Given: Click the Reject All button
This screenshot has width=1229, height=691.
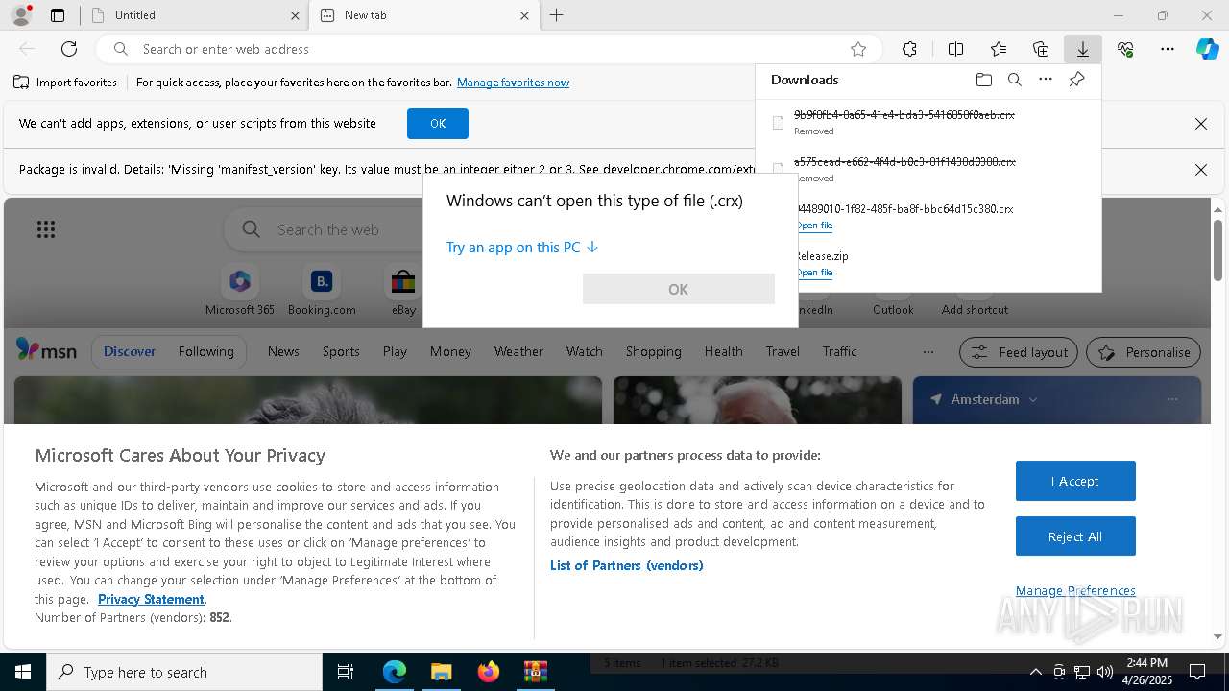Looking at the screenshot, I should pos(1075,536).
